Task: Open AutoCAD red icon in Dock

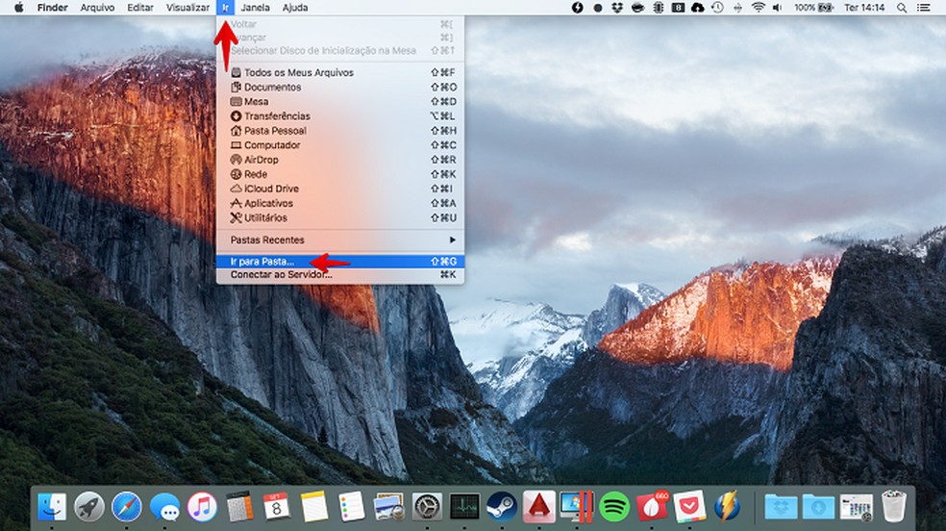Action: point(539,506)
